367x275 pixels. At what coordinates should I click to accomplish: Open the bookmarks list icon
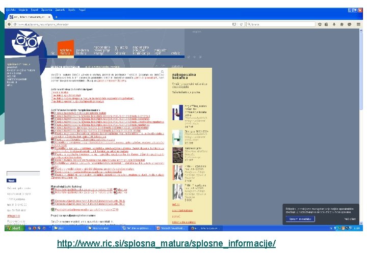[x=326, y=24]
